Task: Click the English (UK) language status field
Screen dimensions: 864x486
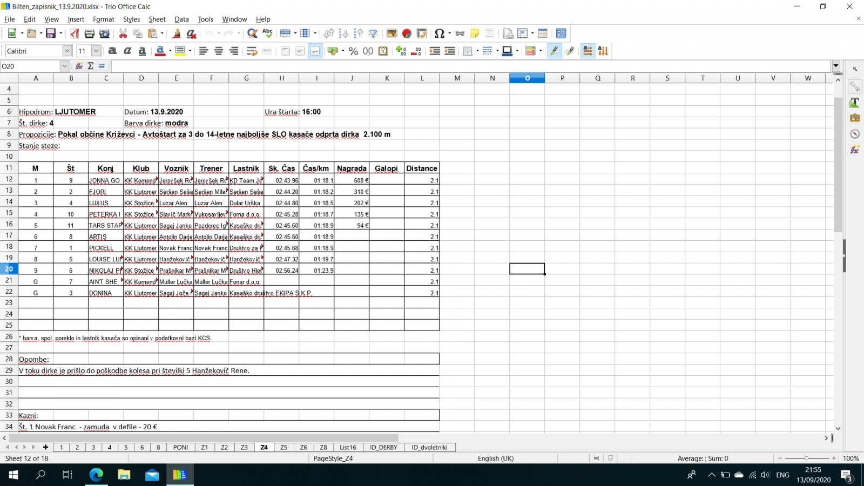Action: 495,458
